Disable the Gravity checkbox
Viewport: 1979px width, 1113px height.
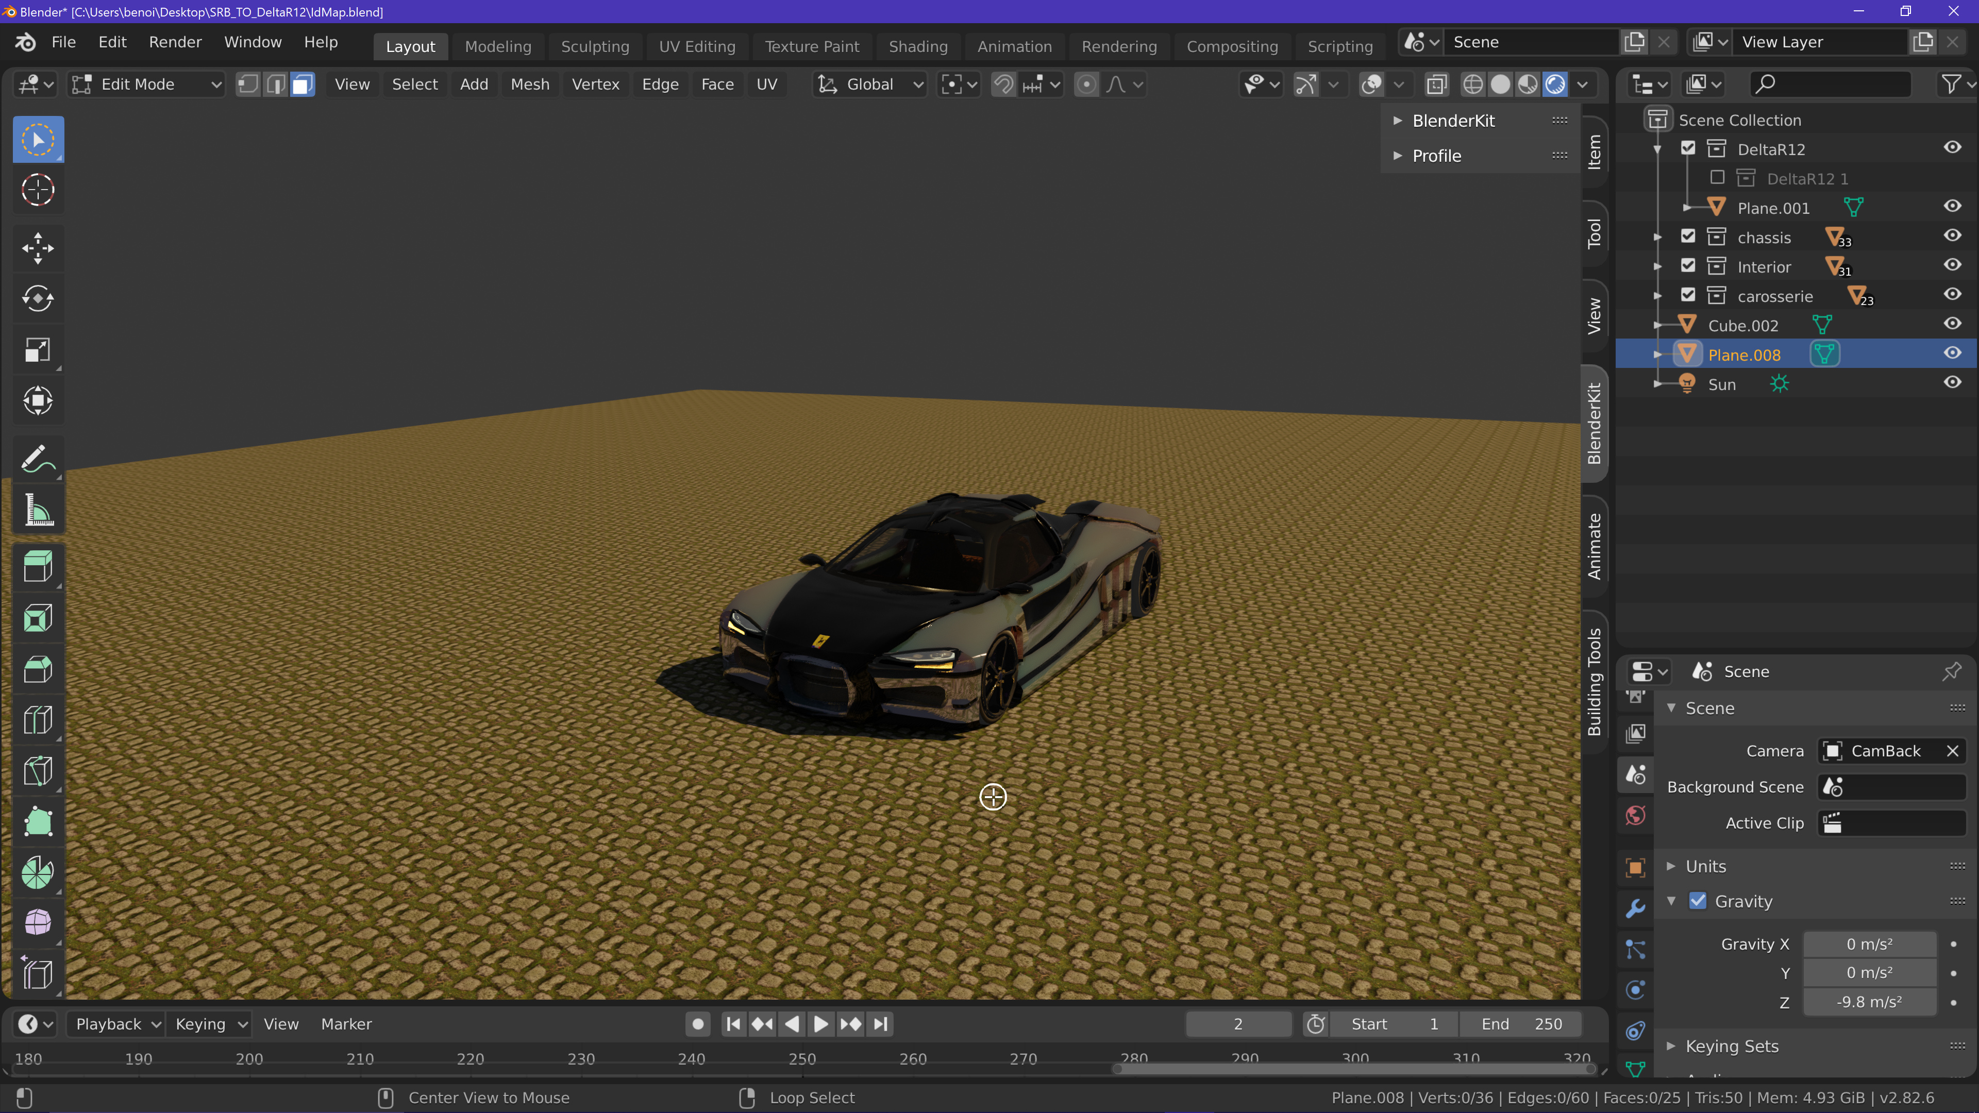pyautogui.click(x=1698, y=901)
